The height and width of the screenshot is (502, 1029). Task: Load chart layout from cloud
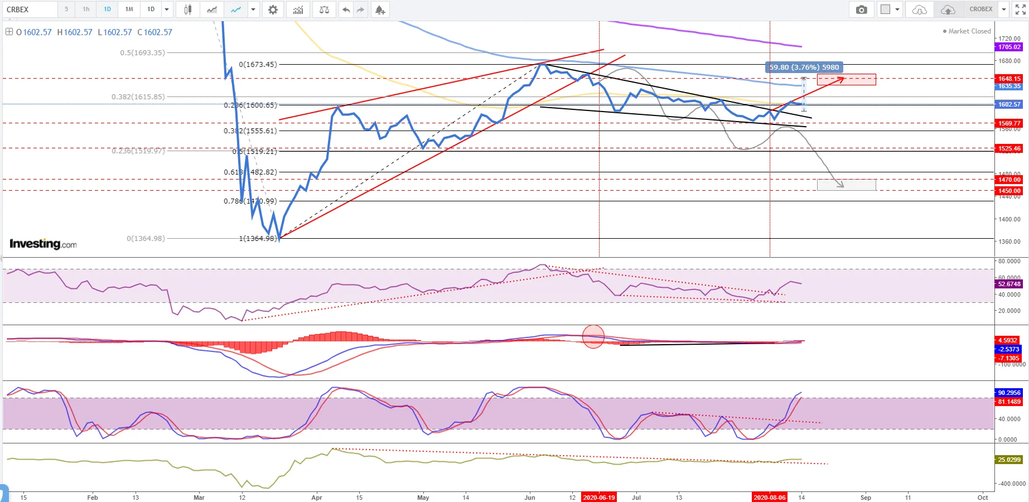[919, 9]
